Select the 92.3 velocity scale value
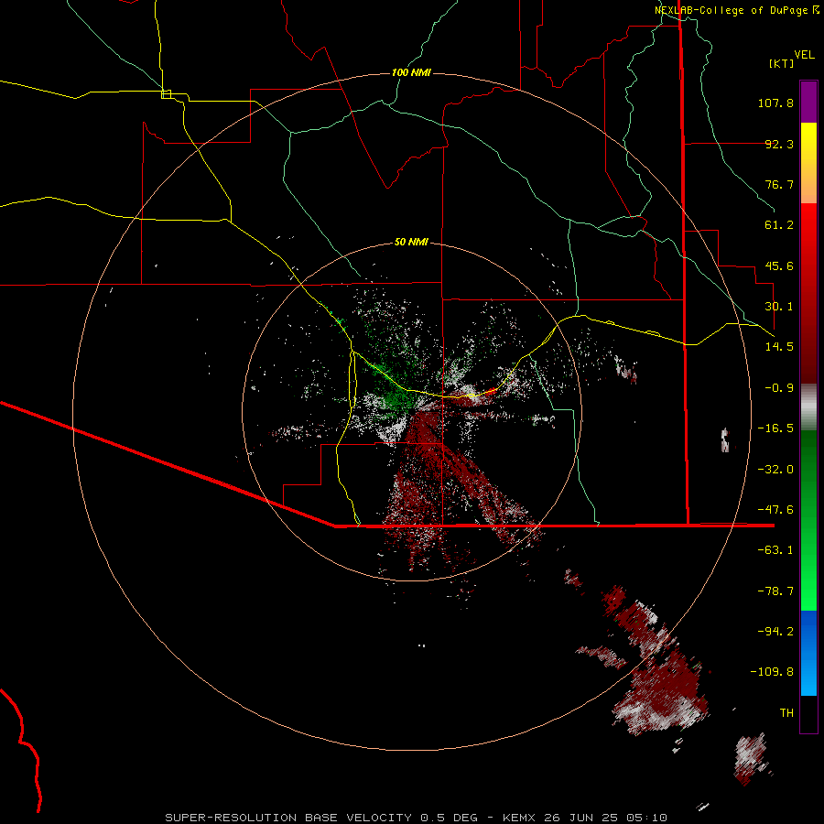Viewport: 824px width, 824px height. click(779, 144)
